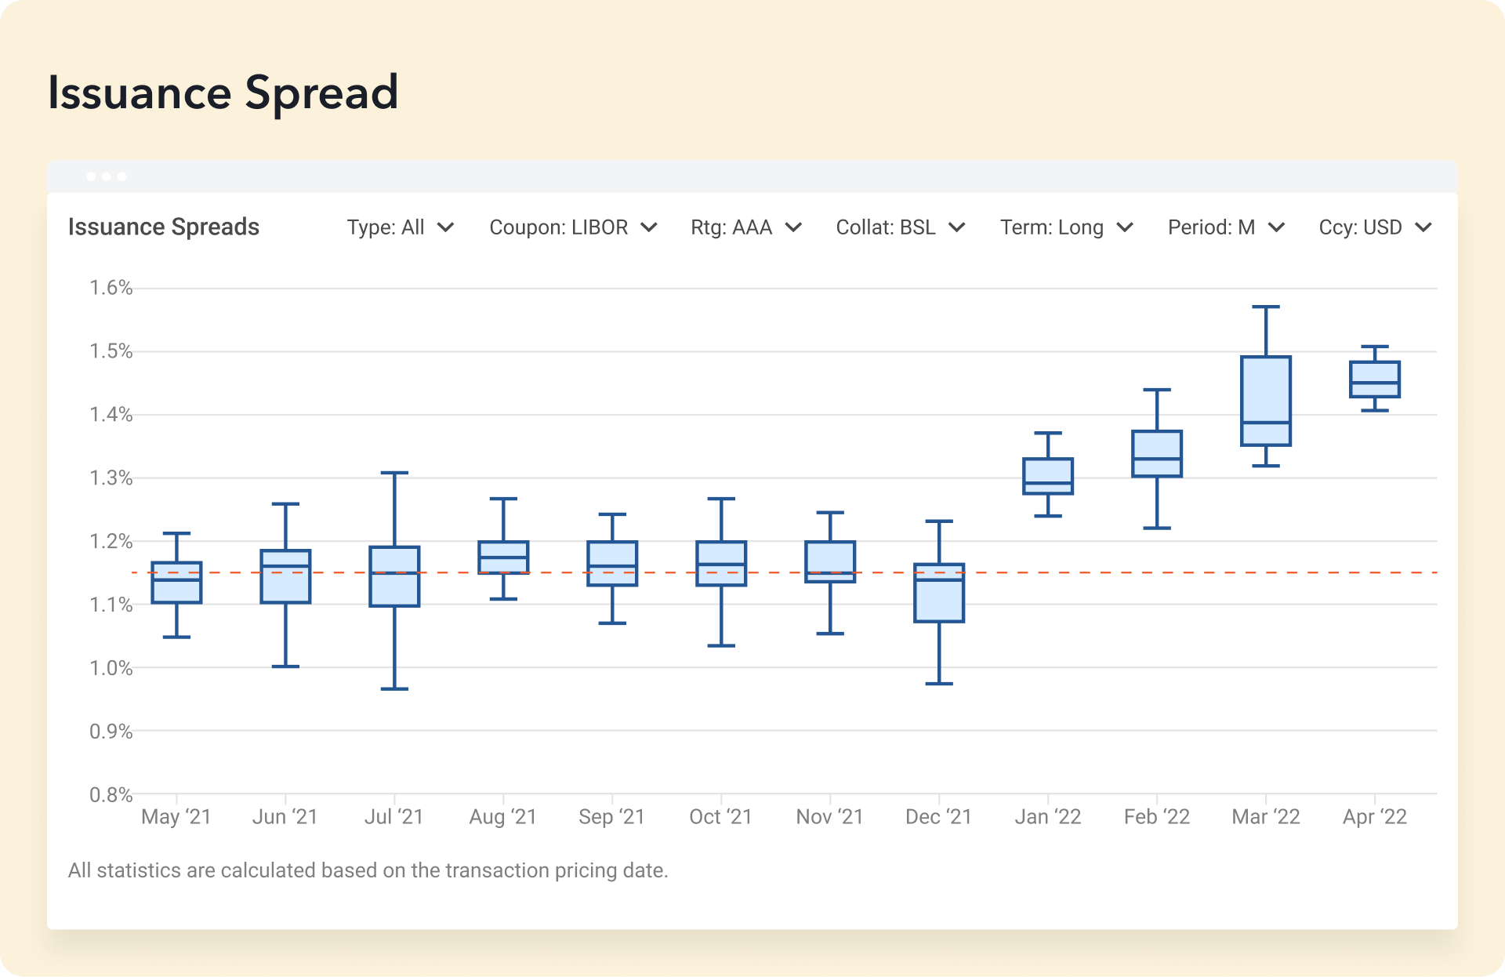
Task: Click the Jan '22 box plot
Action: point(1048,476)
